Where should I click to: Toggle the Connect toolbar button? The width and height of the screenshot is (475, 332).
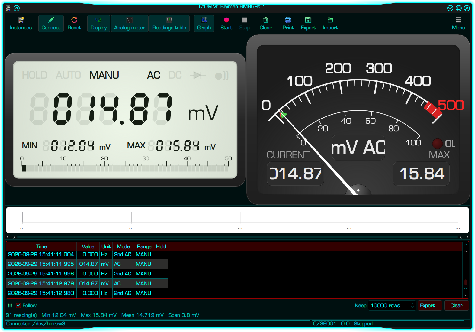tap(51, 24)
